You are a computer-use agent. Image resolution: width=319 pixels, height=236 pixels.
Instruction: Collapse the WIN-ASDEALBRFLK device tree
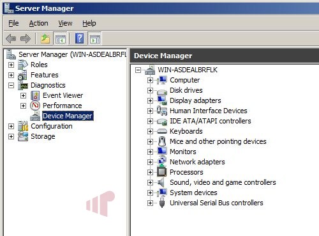tap(138, 70)
